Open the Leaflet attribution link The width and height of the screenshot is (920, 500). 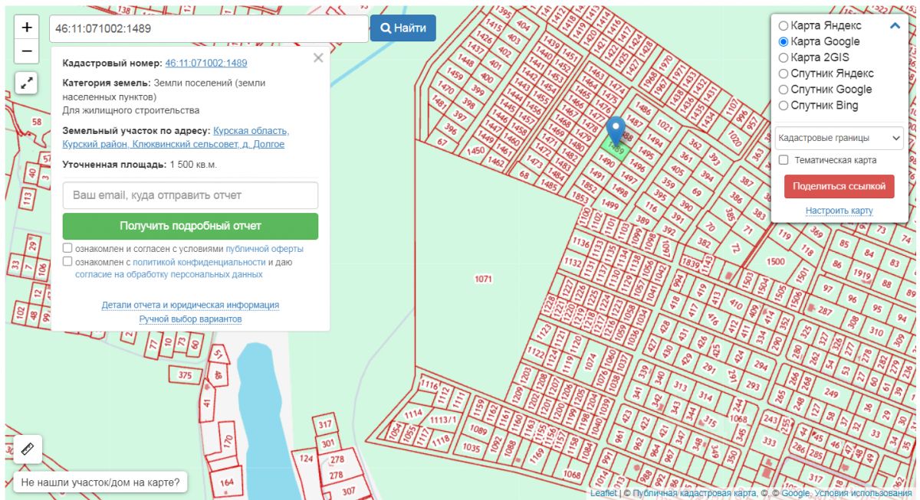pyautogui.click(x=603, y=493)
